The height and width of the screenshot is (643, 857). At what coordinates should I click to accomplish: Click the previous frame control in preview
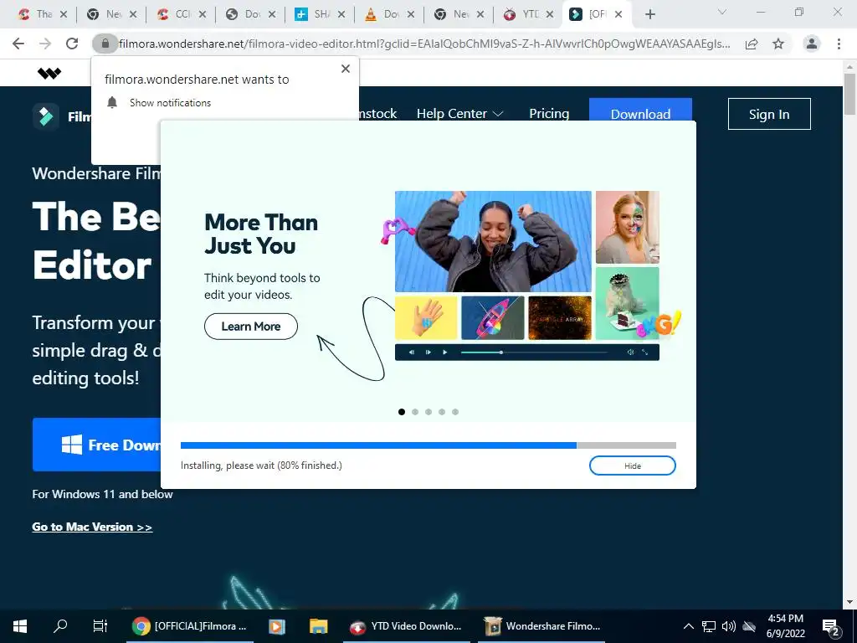(x=412, y=352)
